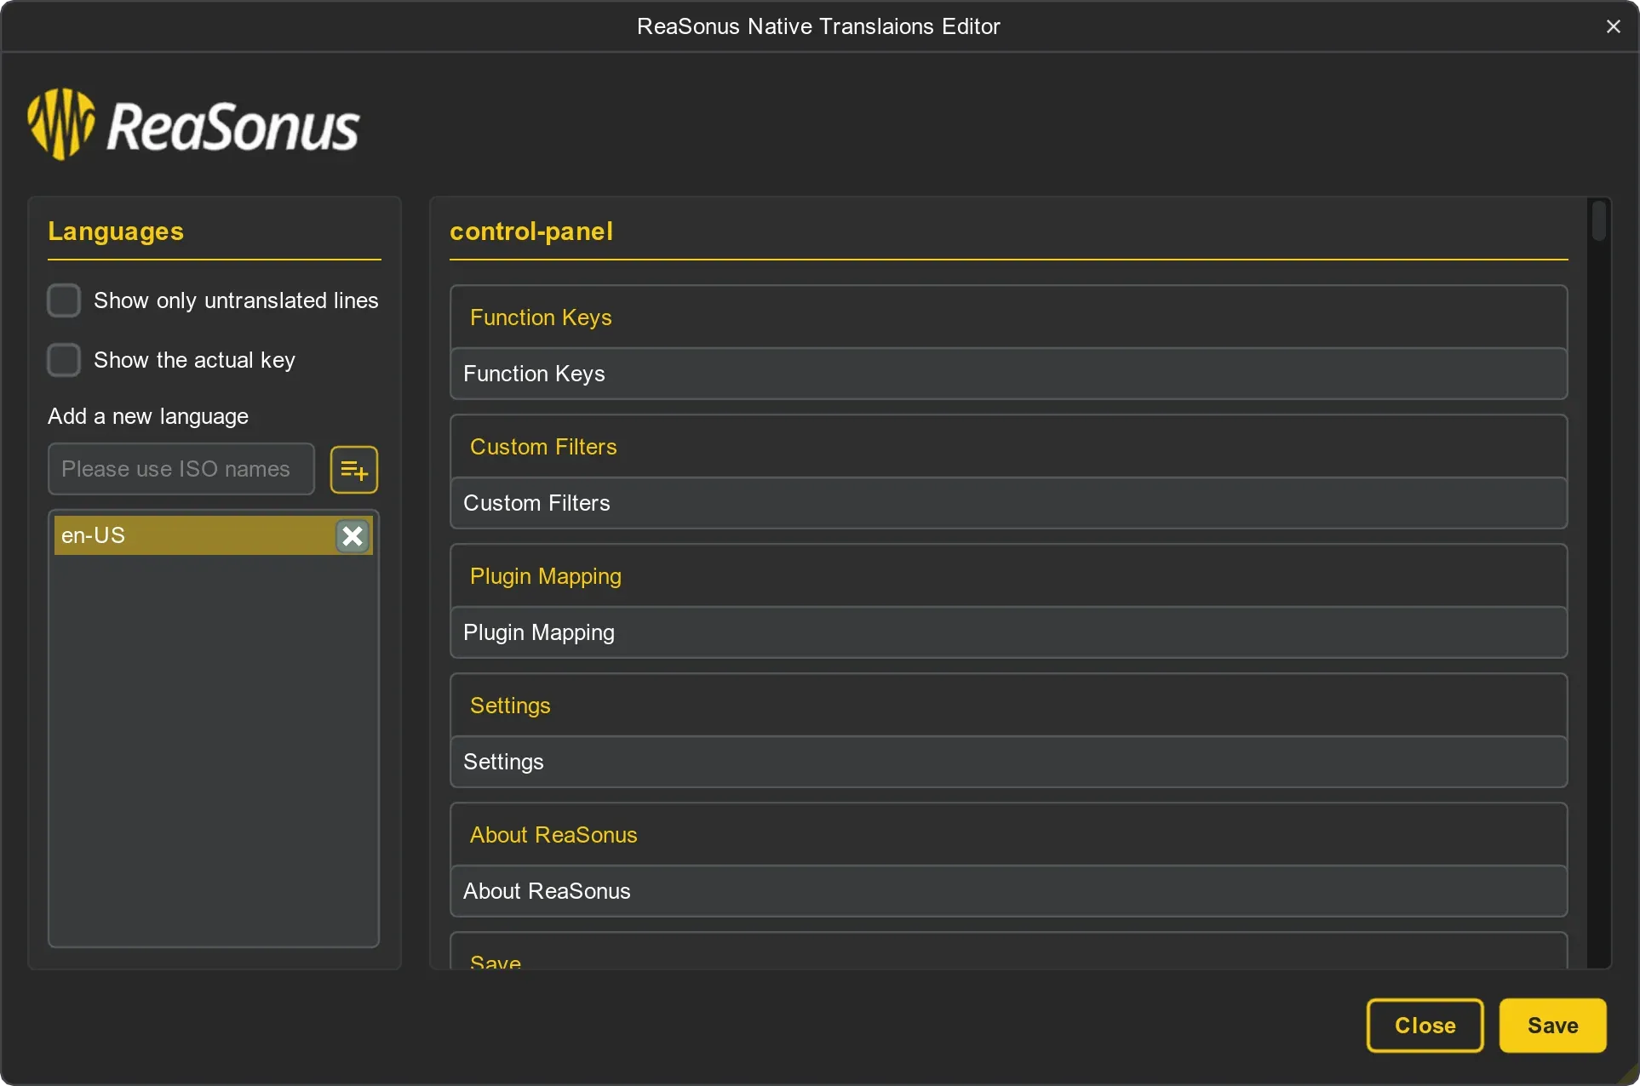Edit the About ReaSonus translation field
The height and width of the screenshot is (1086, 1640).
[x=1008, y=891]
